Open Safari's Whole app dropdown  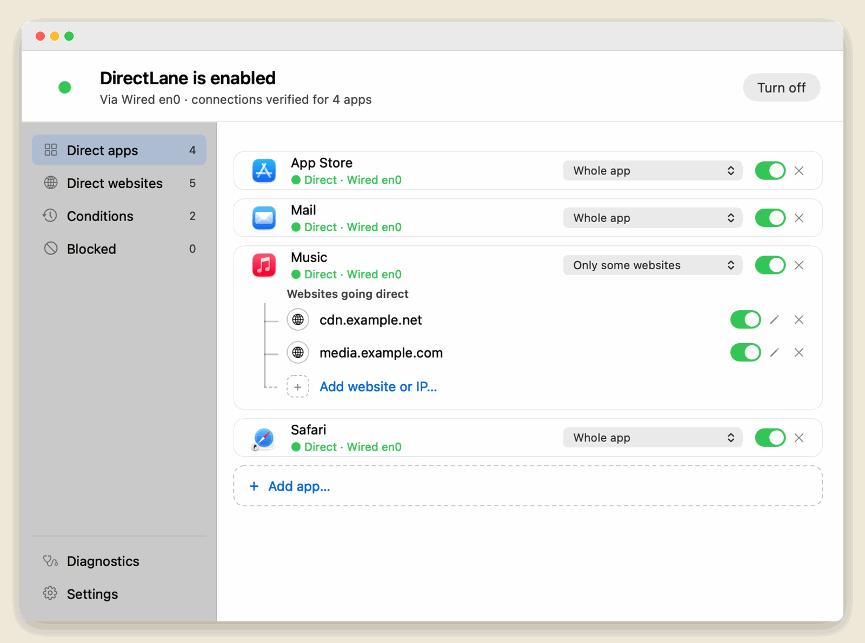tap(653, 438)
